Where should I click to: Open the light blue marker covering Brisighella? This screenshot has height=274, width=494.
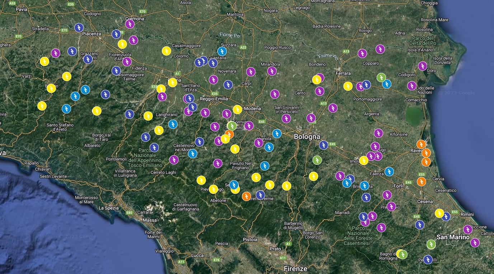[x=364, y=186]
